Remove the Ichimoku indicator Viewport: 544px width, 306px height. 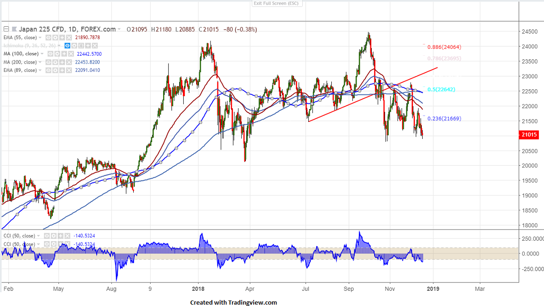point(95,46)
